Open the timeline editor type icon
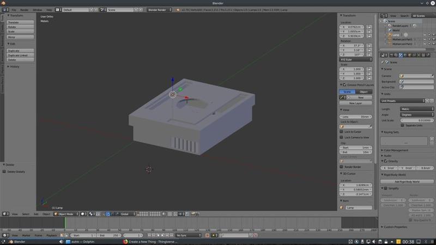This screenshot has width=436, height=245. pos(5,235)
